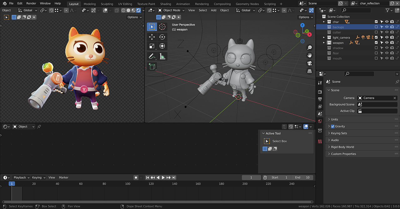Expand the light_camera collection tree
400x209 pixels.
pos(324,37)
